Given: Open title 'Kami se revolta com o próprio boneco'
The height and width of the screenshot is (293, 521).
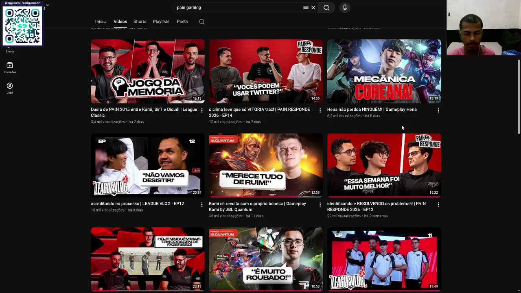Looking at the screenshot, I should [x=257, y=206].
